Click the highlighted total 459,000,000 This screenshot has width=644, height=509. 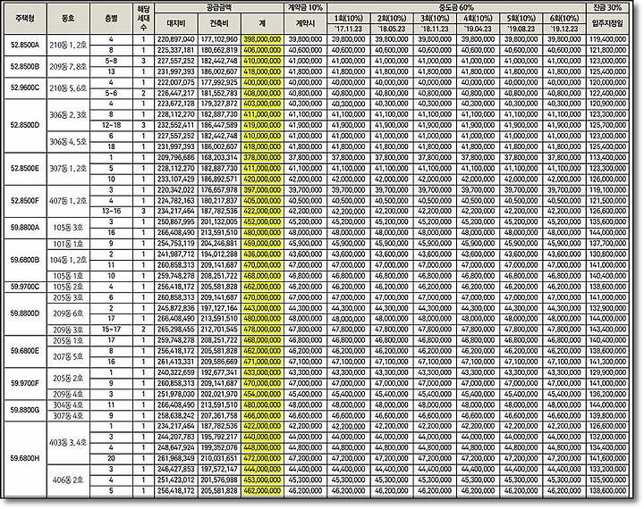coord(262,244)
